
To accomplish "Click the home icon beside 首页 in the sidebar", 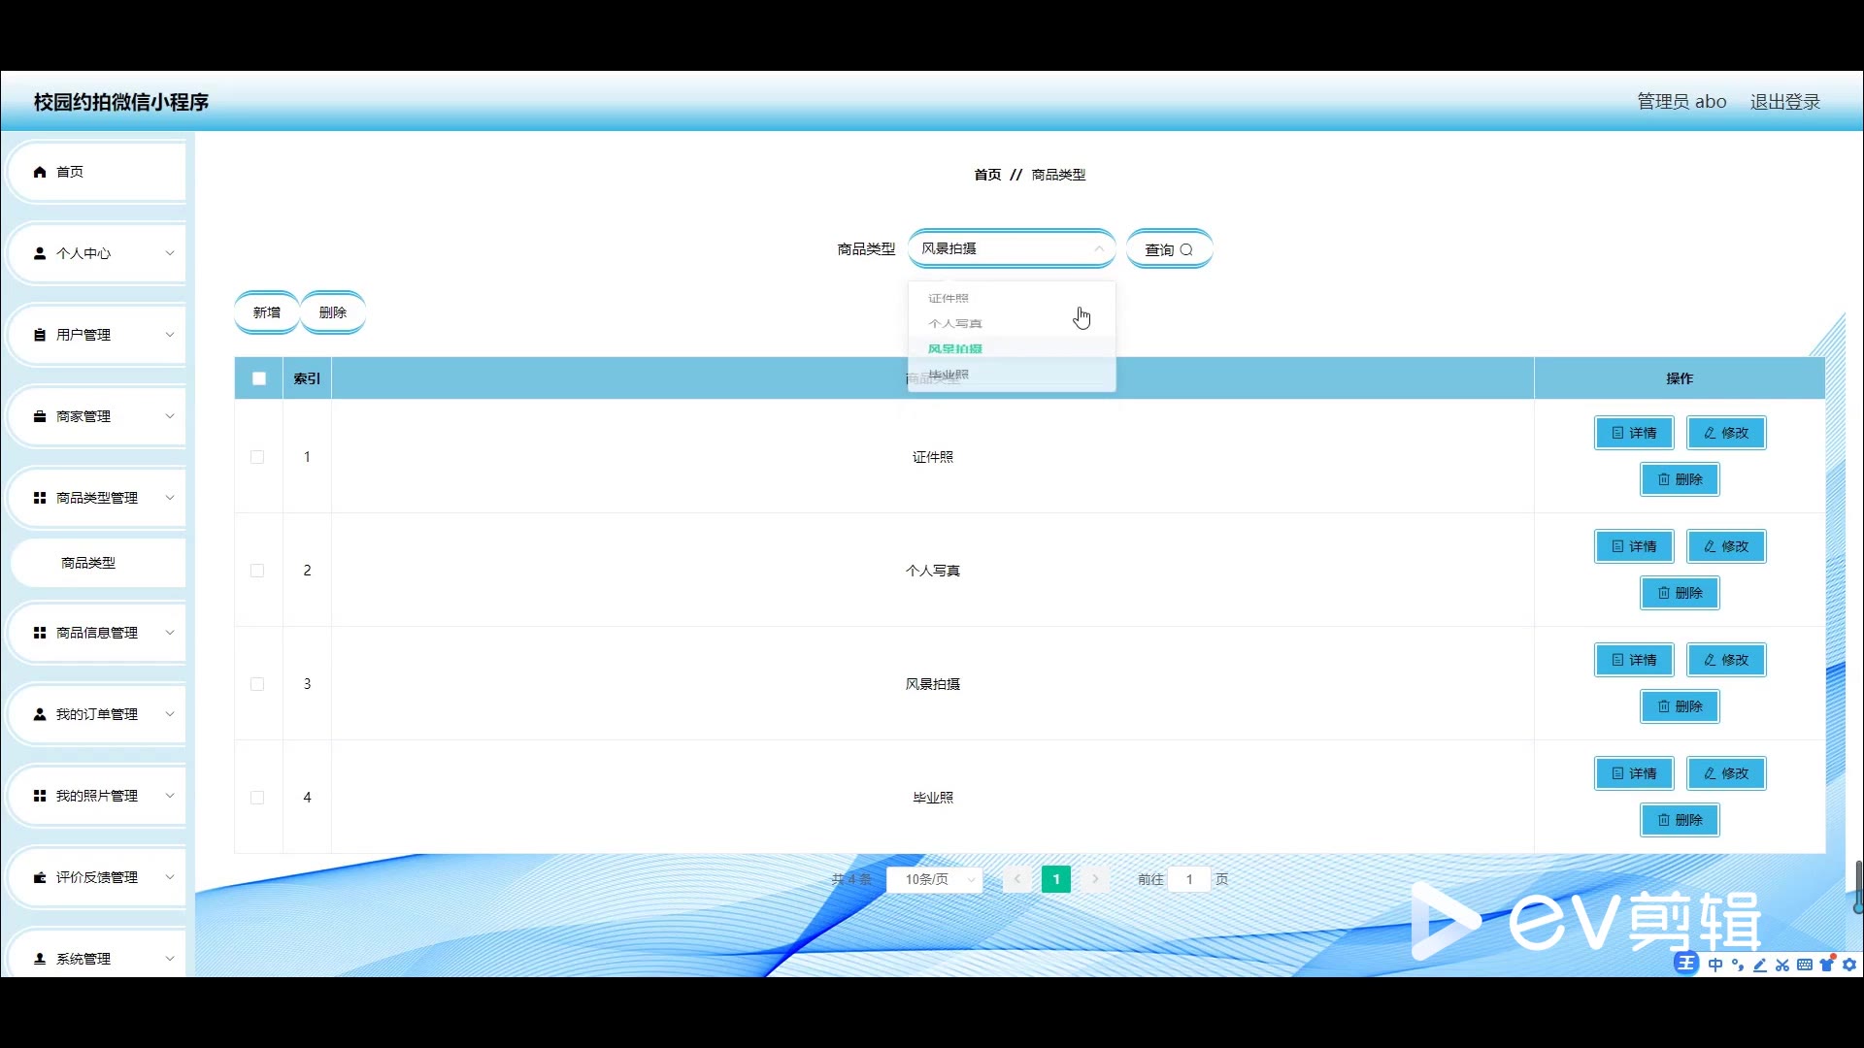I will 40,172.
